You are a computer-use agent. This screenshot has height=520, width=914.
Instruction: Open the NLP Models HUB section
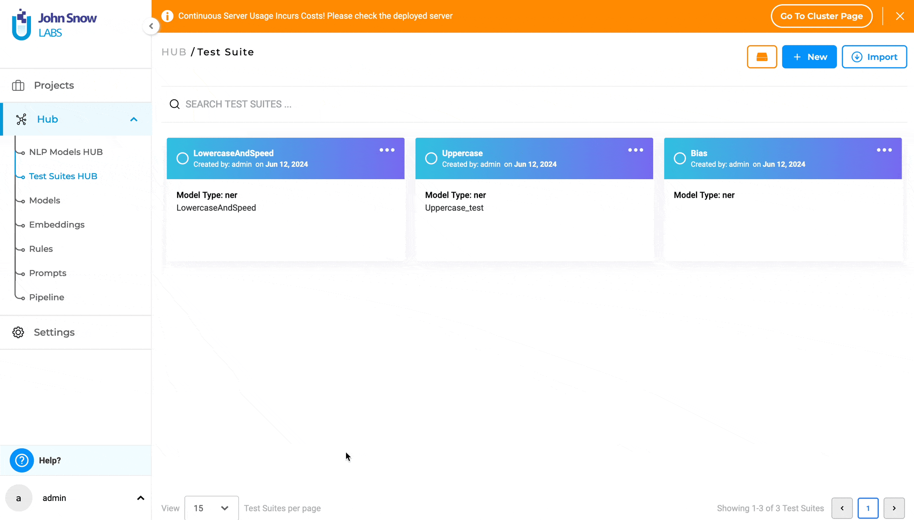point(66,152)
